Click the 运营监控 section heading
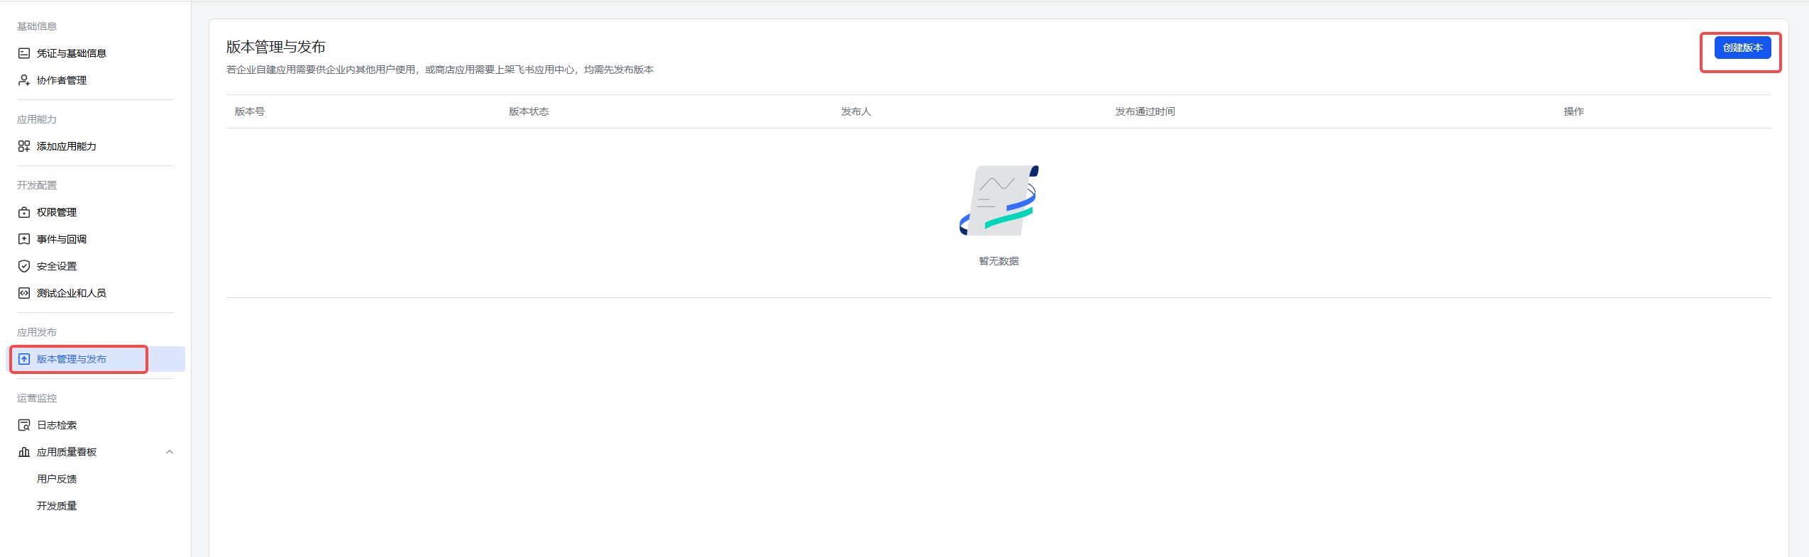Viewport: 1809px width, 557px height. click(x=37, y=398)
